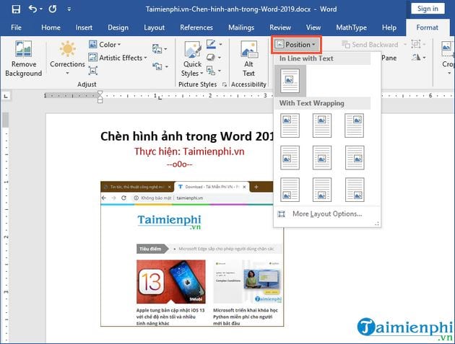Click the Group objects icon
The image size is (455, 344).
[x=416, y=44]
